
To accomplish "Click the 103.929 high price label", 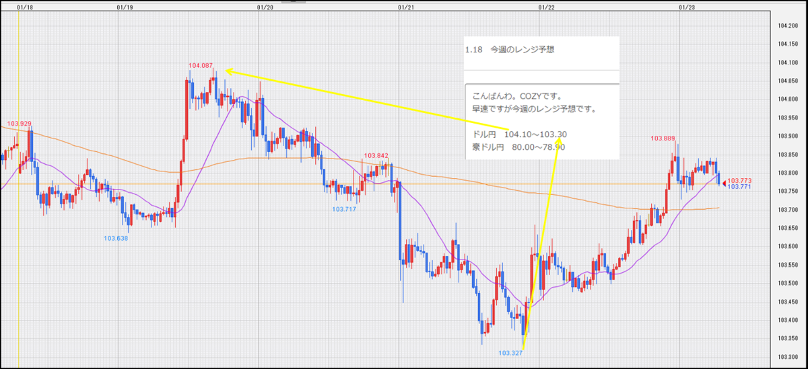I will tap(19, 124).
